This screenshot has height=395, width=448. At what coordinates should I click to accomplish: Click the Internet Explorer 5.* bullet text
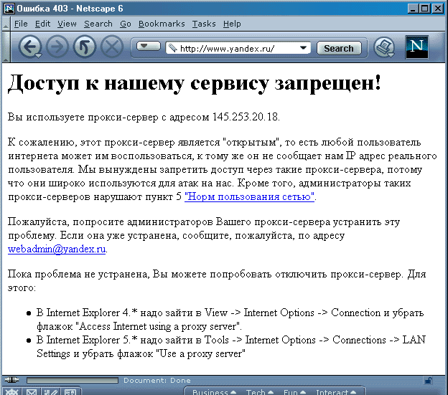coord(231,346)
